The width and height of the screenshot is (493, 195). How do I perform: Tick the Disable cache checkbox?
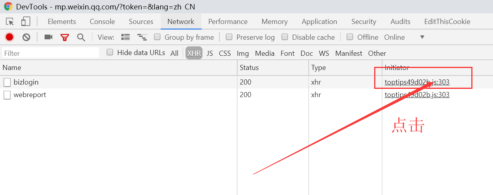point(285,37)
